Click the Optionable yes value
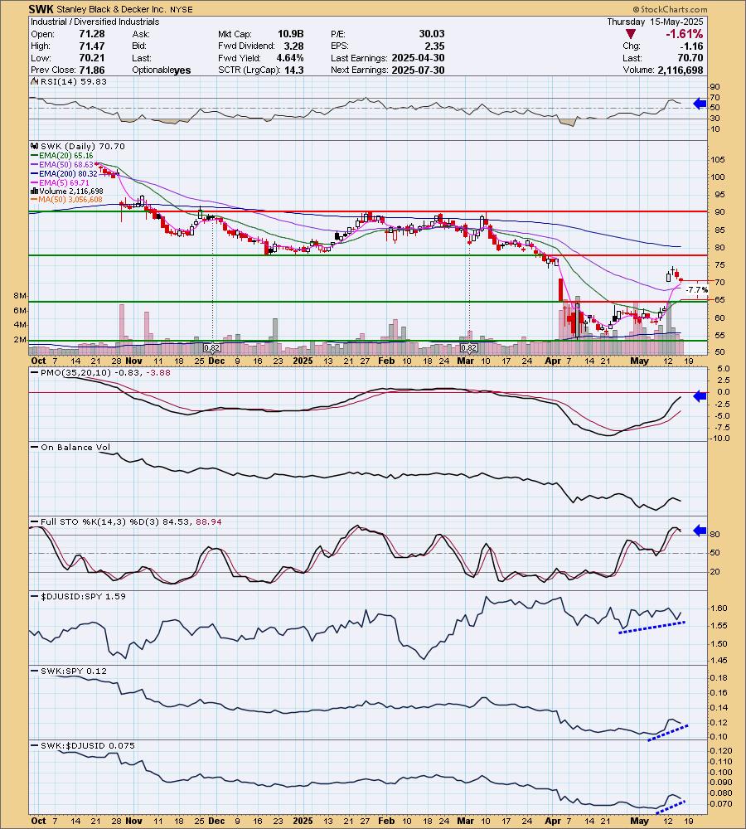 (x=182, y=70)
